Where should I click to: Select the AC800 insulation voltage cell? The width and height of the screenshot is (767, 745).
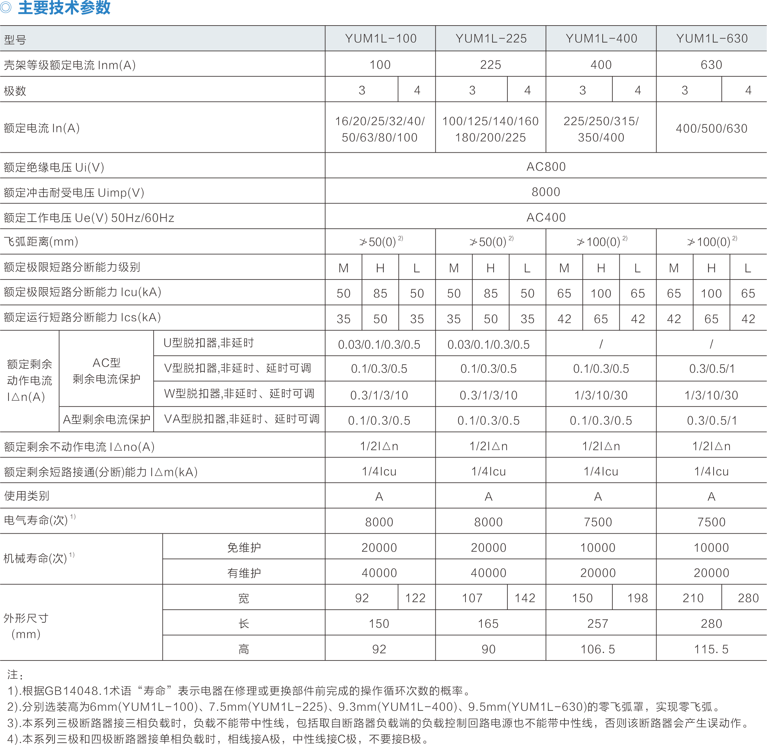(546, 167)
